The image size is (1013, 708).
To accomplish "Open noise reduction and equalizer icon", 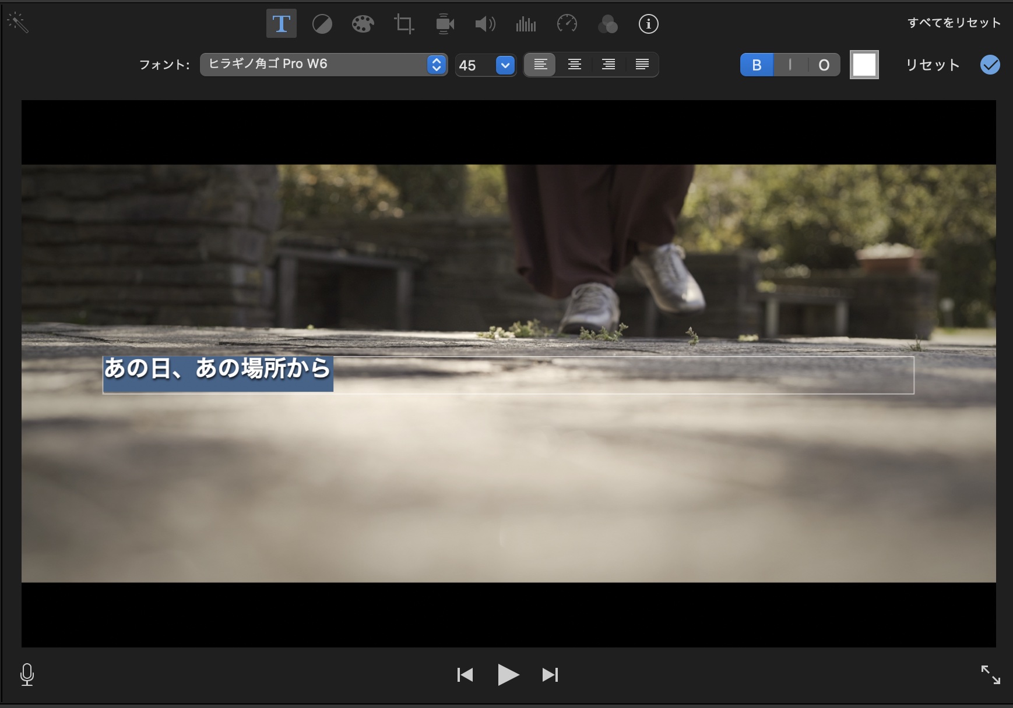I will tap(526, 24).
